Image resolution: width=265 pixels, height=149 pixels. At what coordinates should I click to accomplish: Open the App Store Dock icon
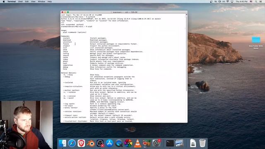point(109,143)
